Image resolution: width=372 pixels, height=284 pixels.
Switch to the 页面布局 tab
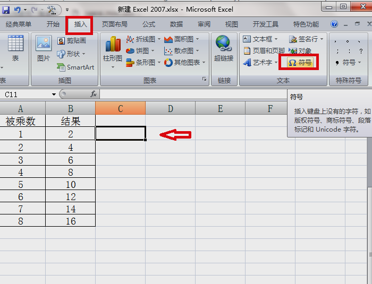115,24
